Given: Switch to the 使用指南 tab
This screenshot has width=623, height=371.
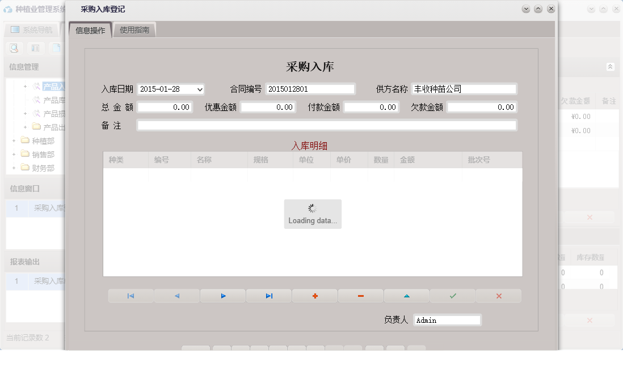Looking at the screenshot, I should 134,29.
